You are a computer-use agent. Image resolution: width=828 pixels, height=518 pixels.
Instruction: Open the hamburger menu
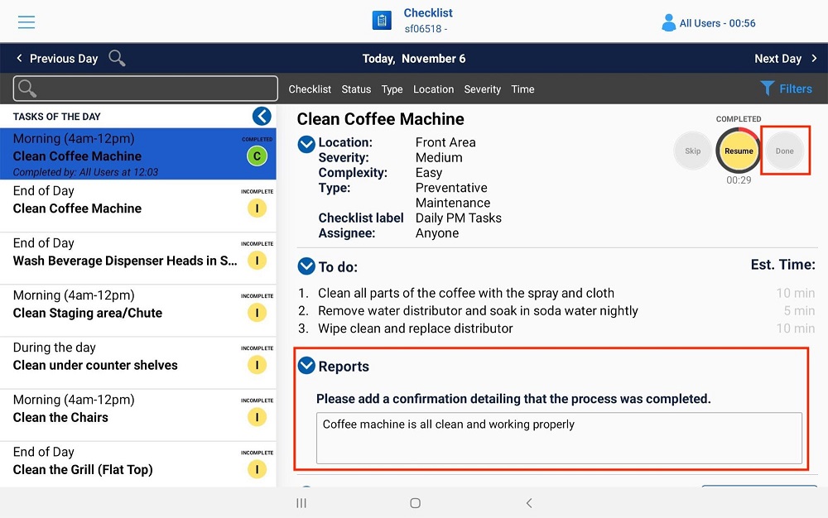tap(26, 22)
